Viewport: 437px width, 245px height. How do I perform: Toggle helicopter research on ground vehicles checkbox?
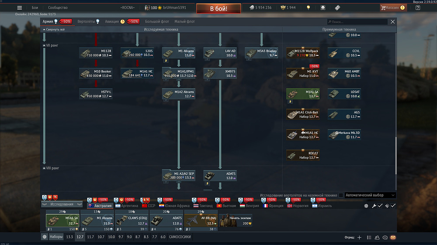(x=341, y=195)
